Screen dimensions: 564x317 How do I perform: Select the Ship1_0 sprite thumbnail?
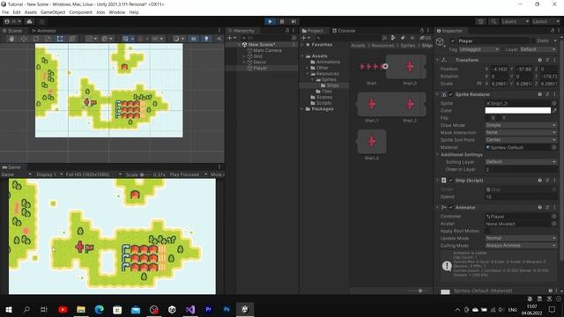click(x=410, y=67)
